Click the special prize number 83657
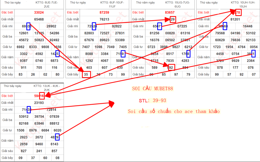 [x=170, y=12]
